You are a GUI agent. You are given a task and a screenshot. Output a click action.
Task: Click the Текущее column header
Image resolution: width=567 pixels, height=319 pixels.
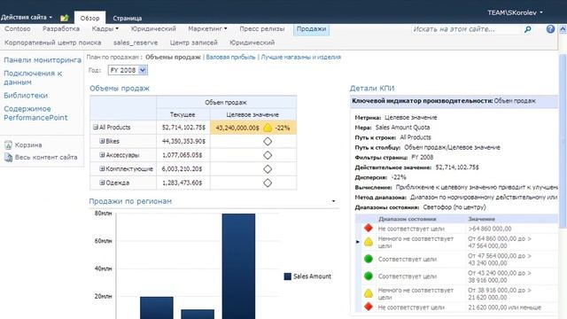tap(183, 114)
